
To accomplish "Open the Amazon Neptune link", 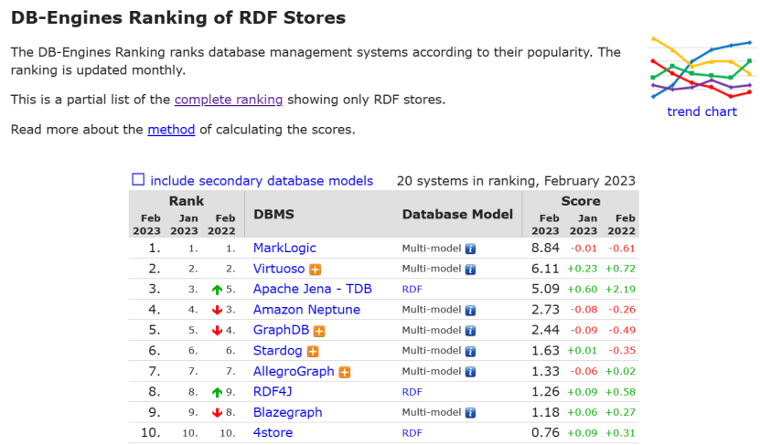I will point(306,310).
